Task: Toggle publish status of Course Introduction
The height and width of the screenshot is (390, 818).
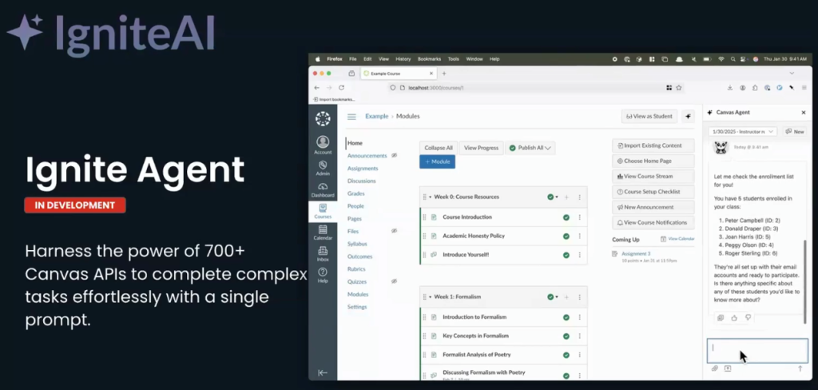Action: (x=566, y=217)
